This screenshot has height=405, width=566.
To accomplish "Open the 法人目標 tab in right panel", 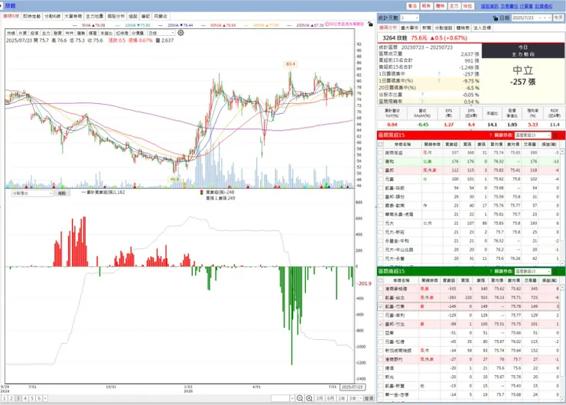I will (482, 28).
